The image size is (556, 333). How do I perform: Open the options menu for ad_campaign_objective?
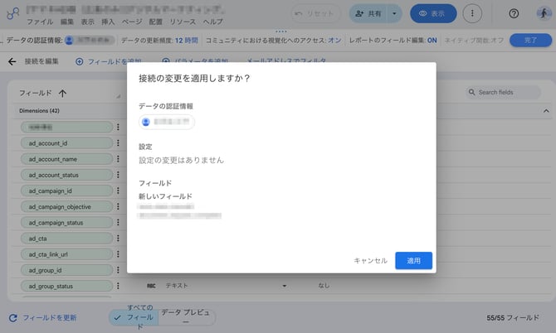(x=118, y=206)
